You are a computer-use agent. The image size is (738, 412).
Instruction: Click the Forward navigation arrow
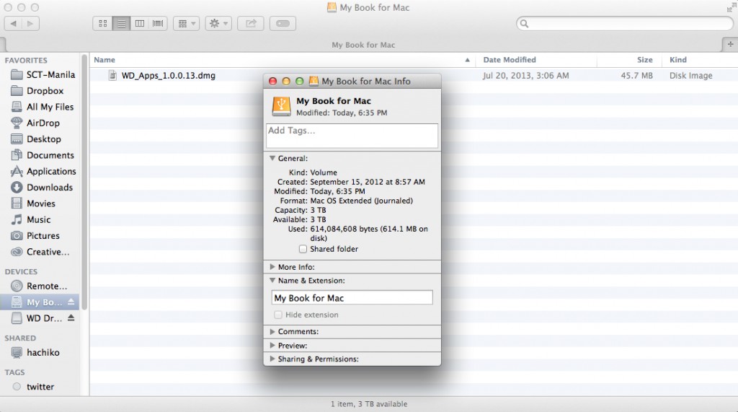pyautogui.click(x=30, y=24)
